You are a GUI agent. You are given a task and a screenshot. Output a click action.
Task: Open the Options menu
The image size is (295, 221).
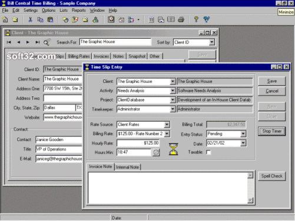click(49, 10)
